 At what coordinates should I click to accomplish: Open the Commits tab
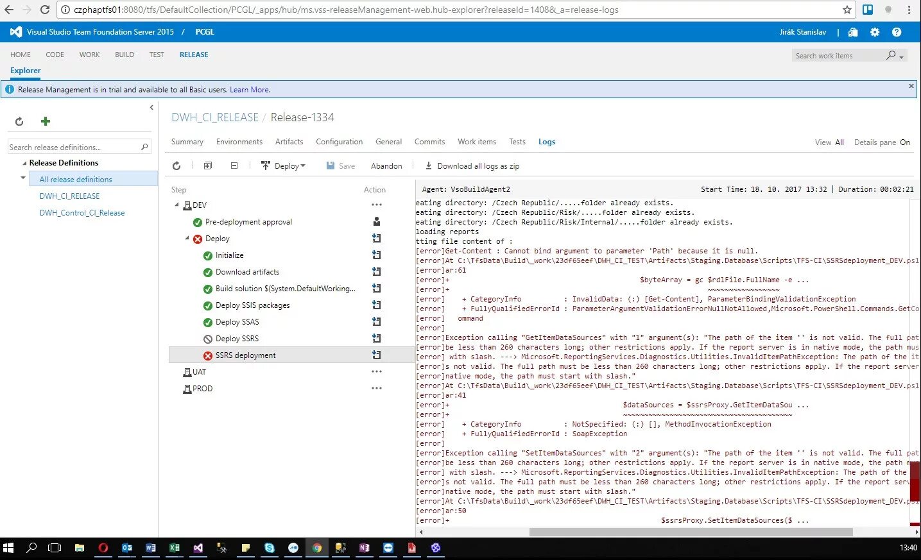[x=430, y=142]
